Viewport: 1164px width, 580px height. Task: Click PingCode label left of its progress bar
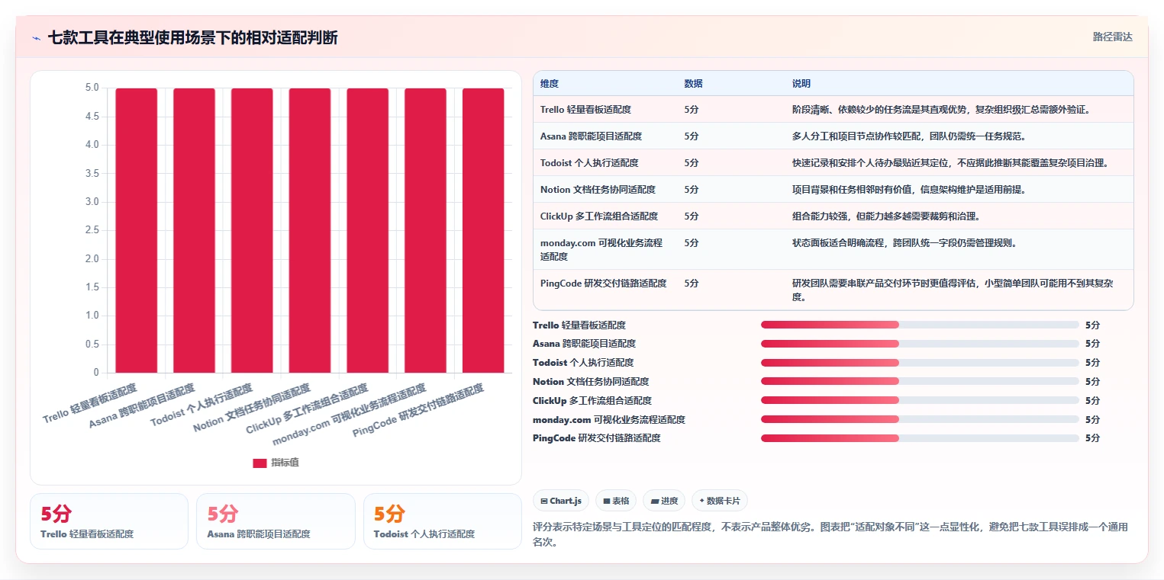[597, 438]
